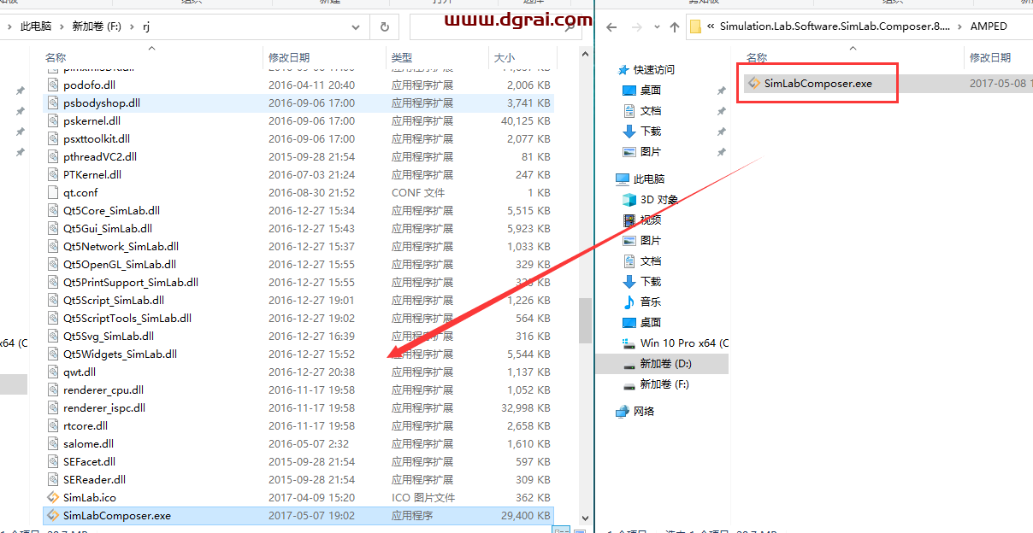
Task: Select SimLabComposer.exe icon in left rj window
Action: pos(53,515)
